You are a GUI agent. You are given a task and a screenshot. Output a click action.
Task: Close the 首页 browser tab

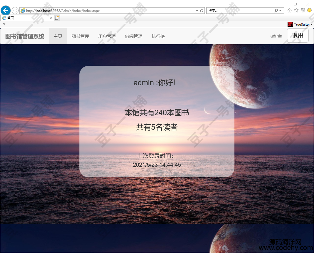click(x=51, y=18)
